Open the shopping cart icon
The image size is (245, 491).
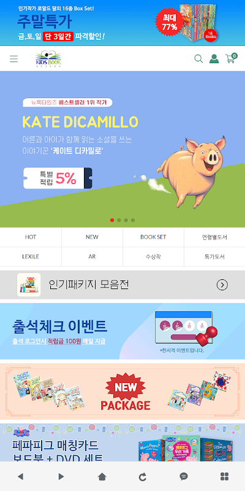point(232,58)
